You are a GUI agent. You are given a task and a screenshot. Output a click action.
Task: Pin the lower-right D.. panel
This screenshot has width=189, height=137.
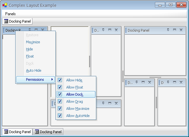[x=136, y=82]
